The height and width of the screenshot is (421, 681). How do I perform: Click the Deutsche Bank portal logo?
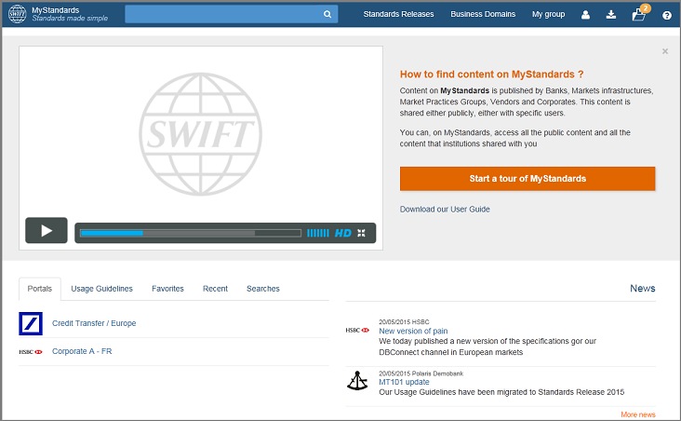pos(31,323)
